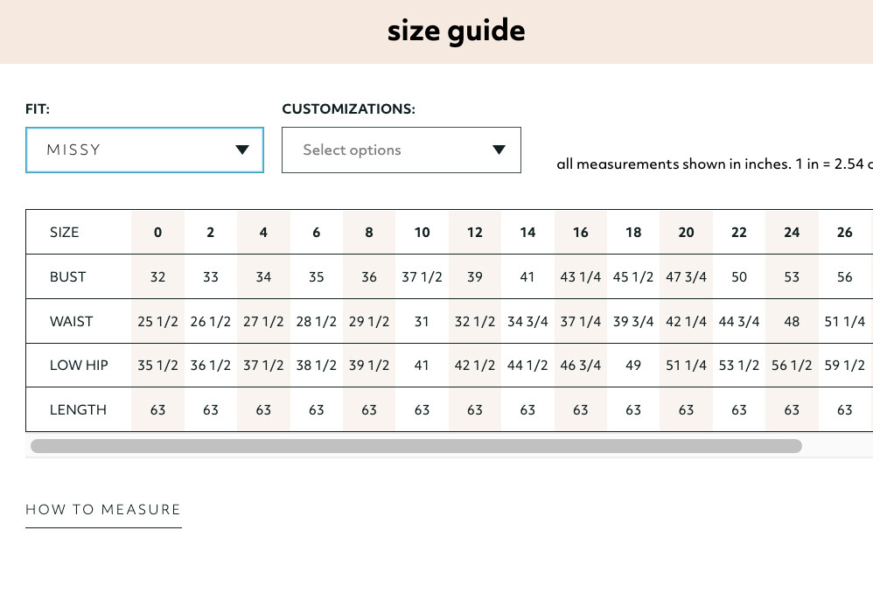This screenshot has width=873, height=607.
Task: Click the SIZE header cell
Action: coord(65,233)
